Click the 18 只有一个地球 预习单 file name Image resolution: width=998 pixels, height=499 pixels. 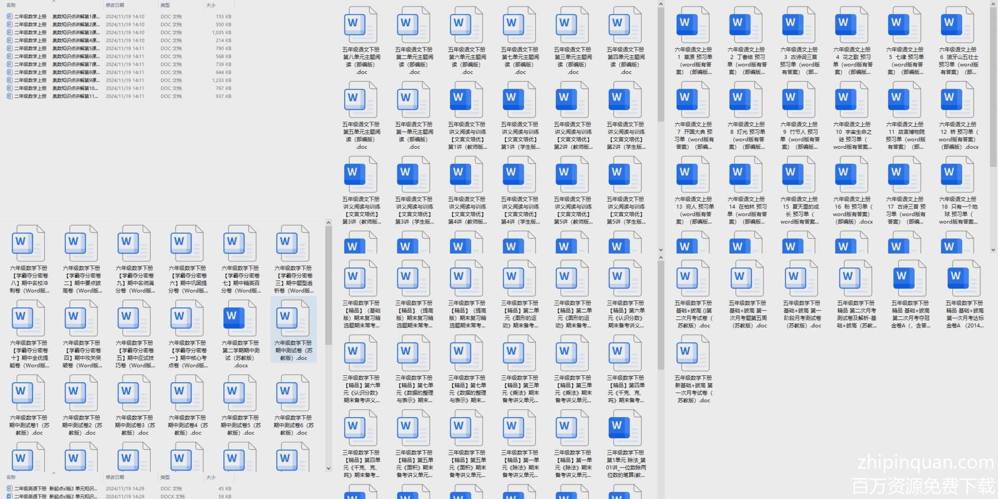coord(958,211)
